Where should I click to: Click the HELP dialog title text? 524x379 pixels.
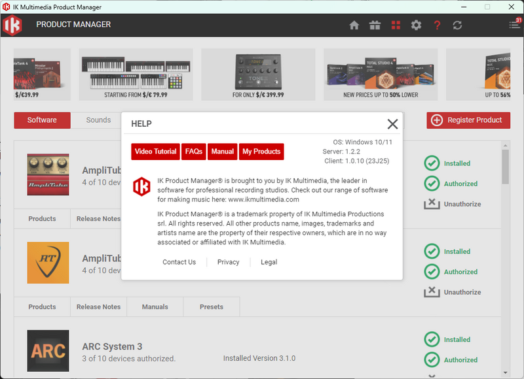pos(141,124)
